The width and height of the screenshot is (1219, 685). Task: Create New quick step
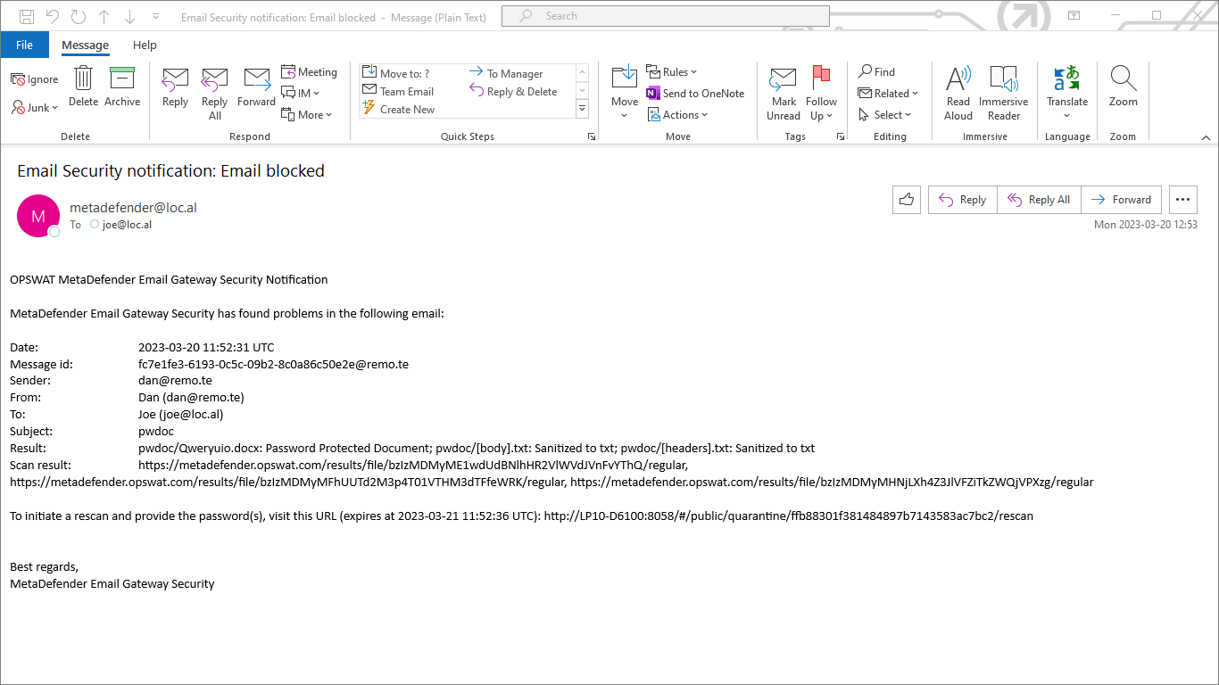pyautogui.click(x=399, y=110)
